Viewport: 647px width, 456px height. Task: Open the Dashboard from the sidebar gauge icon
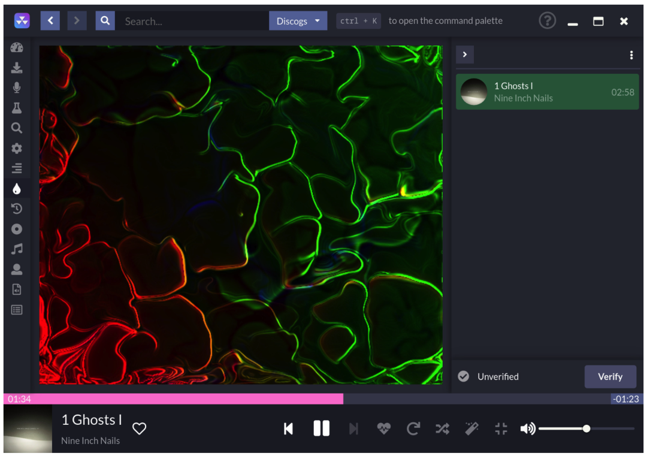click(17, 47)
